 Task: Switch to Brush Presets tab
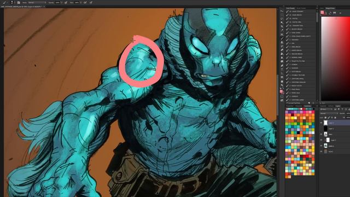[301, 8]
